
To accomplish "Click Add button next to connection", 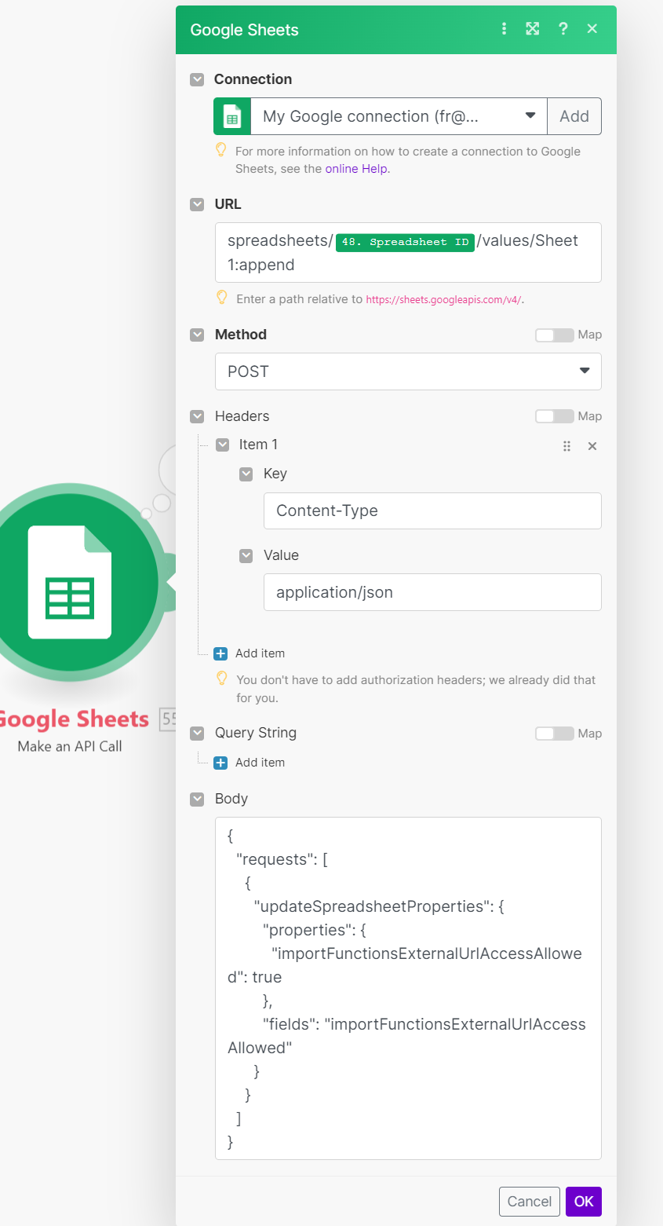I will coord(574,117).
